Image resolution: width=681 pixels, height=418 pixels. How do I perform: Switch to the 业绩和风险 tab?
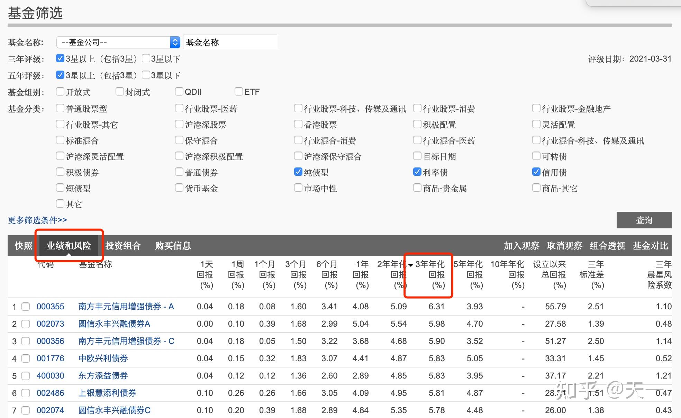pos(69,246)
